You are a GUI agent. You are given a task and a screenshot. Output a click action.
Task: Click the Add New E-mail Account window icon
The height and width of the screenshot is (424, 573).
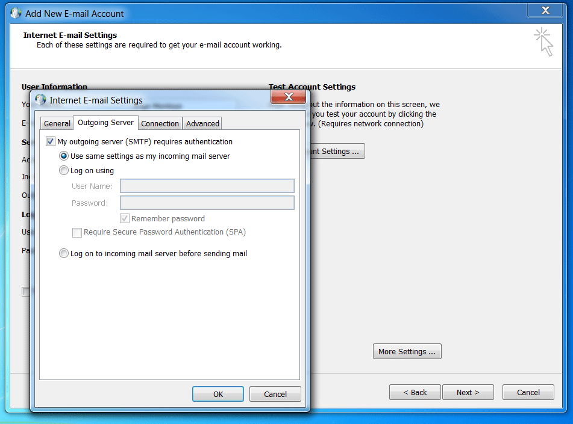pyautogui.click(x=16, y=13)
